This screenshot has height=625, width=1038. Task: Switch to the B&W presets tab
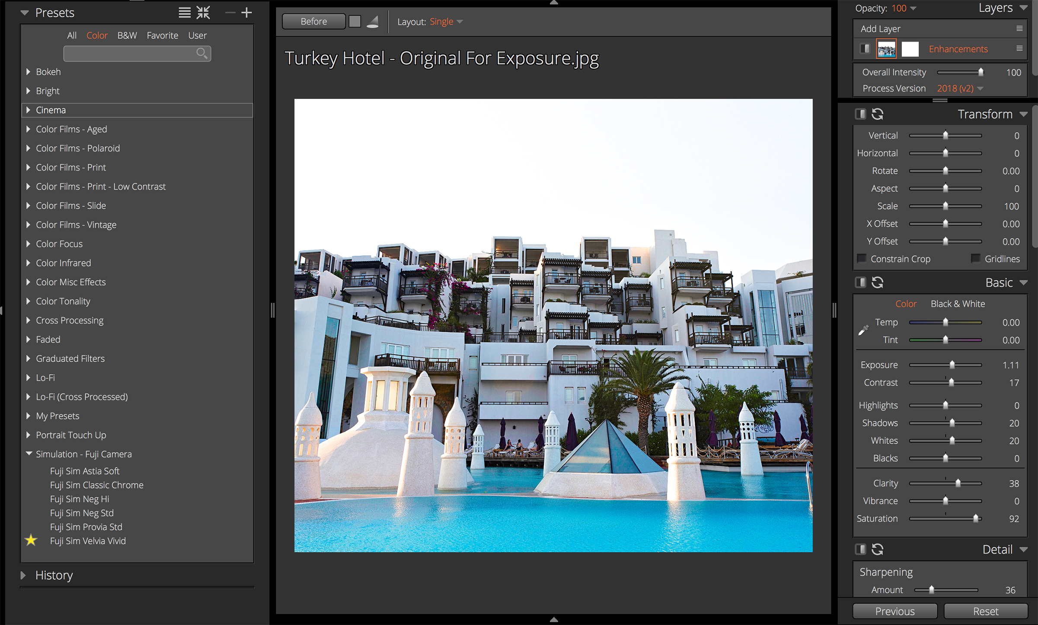[127, 35]
